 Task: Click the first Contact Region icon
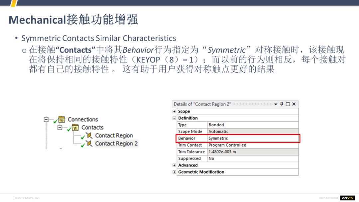point(89,136)
